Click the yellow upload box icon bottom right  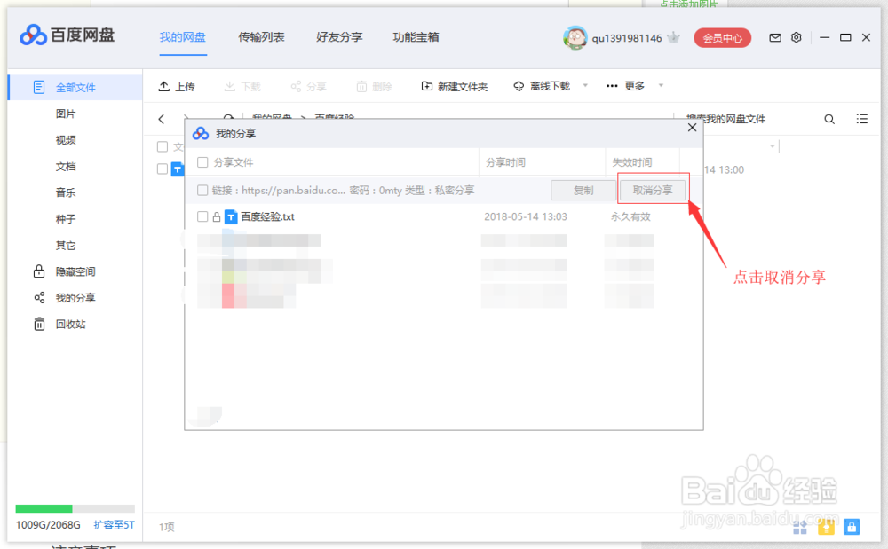[825, 527]
